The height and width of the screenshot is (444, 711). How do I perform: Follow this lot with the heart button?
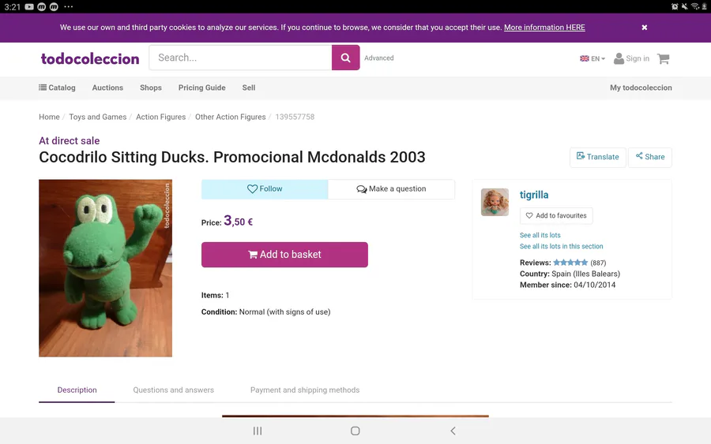coord(265,189)
